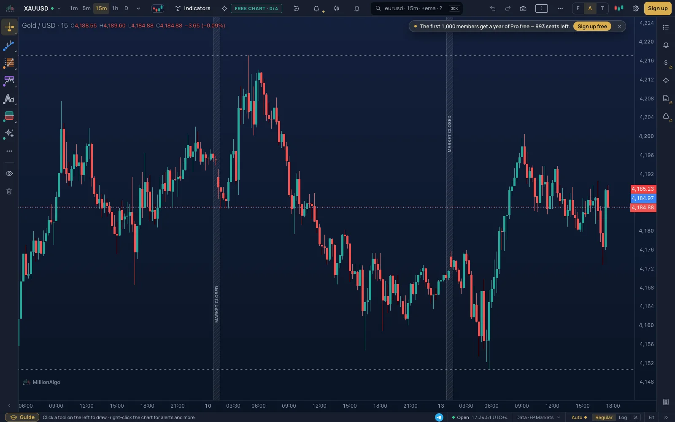Screen dimensions: 675x422
Task: Open the Indicators menu
Action: point(192,8)
